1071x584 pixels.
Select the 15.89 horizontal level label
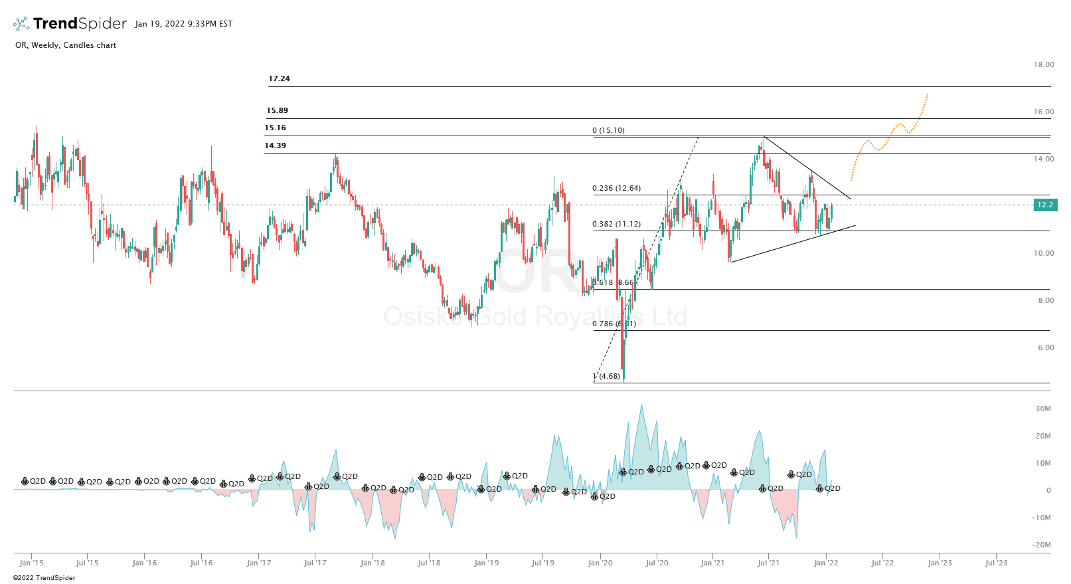point(277,110)
